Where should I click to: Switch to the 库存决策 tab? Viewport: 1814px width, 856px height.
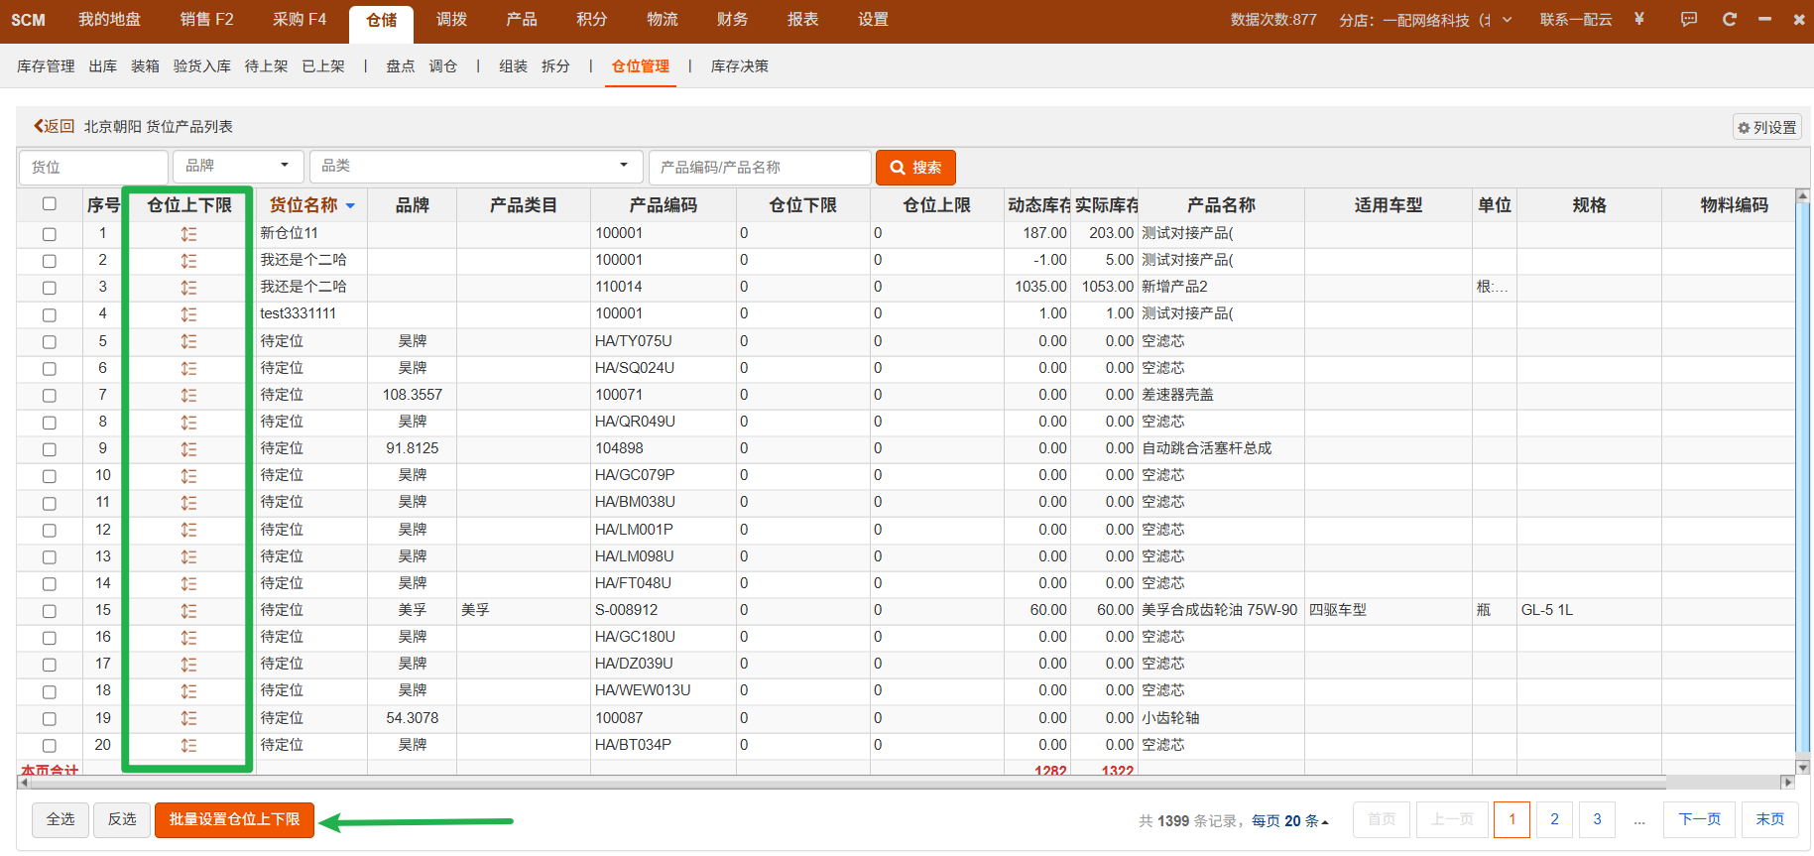click(x=740, y=66)
